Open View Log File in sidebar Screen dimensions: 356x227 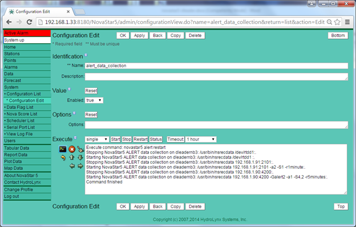(27, 134)
